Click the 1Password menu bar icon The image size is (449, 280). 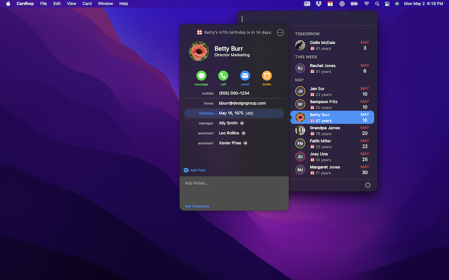point(342,3)
